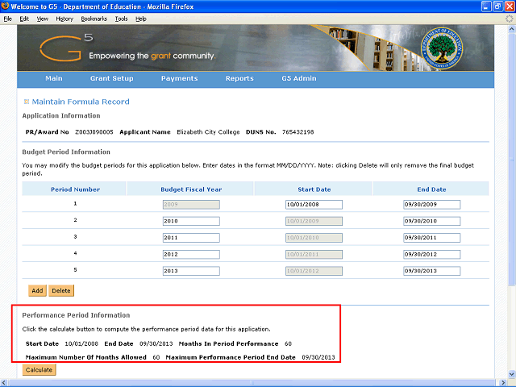
Task: Open the Tools menu
Action: 121,18
